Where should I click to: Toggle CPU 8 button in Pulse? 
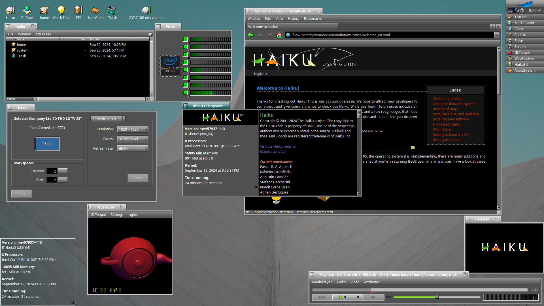pos(185,93)
